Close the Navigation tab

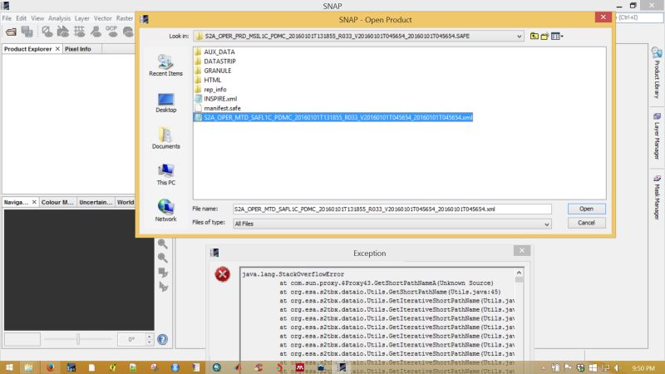point(34,202)
